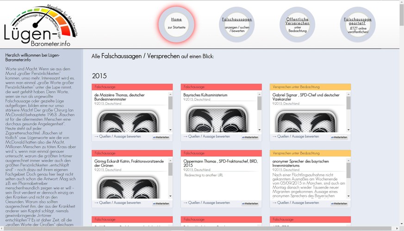The image size is (404, 231).
Task: Click Weiterleiten button on de Maizière card
Action: tap(161, 137)
